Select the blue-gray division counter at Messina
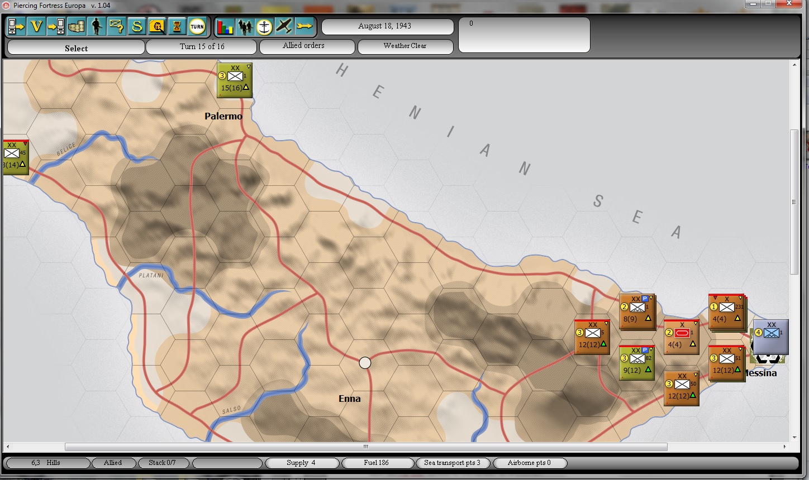This screenshot has width=809, height=480. tap(771, 337)
